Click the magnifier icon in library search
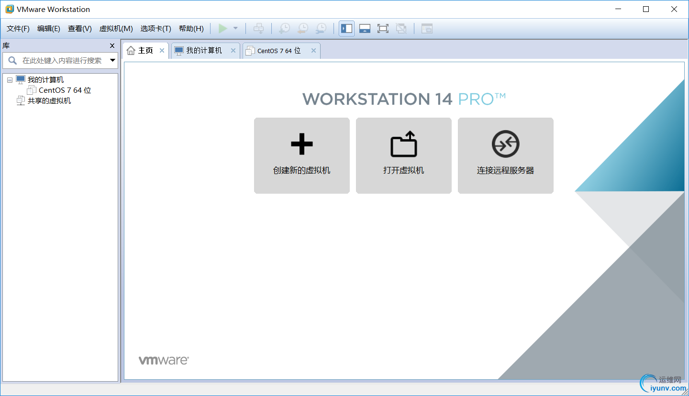Screen dimensions: 689x396 (x=12, y=61)
